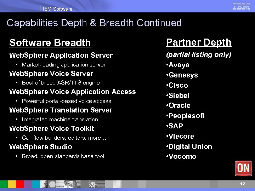Click 'WebSphere Studio' heading

pos(41,147)
